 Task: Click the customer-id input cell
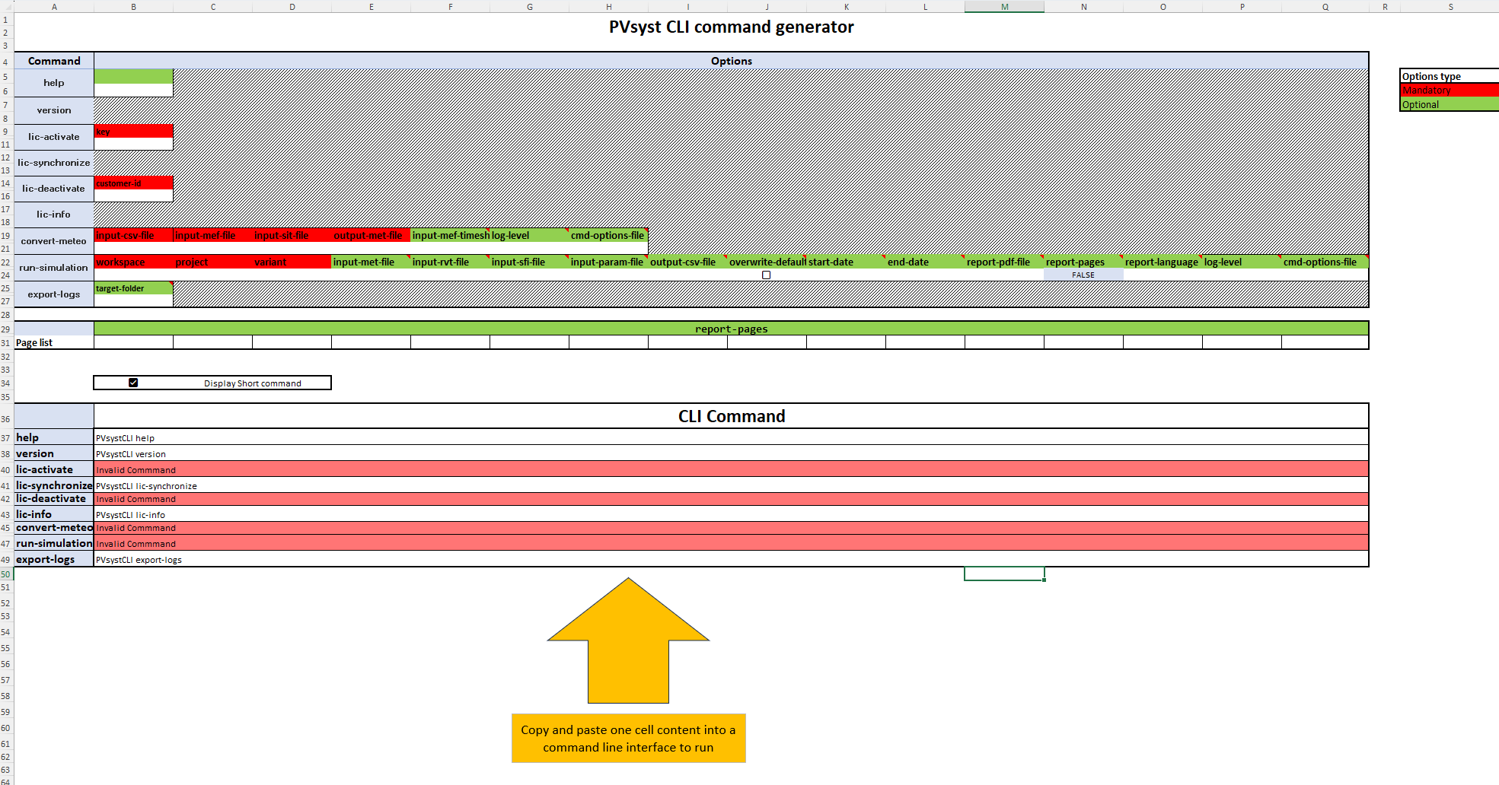pyautogui.click(x=133, y=195)
